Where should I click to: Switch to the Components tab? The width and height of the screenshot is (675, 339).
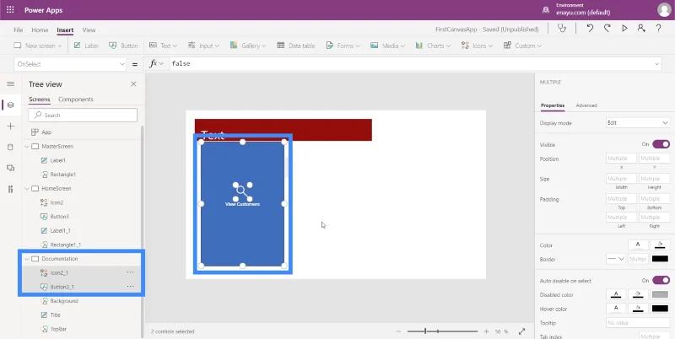tap(76, 100)
